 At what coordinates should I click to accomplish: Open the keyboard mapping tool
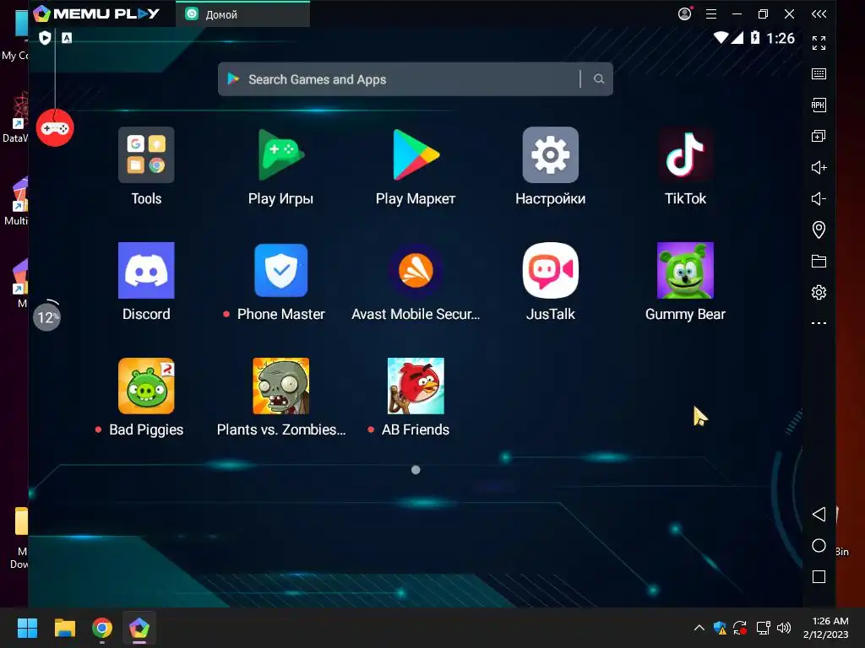(x=819, y=74)
